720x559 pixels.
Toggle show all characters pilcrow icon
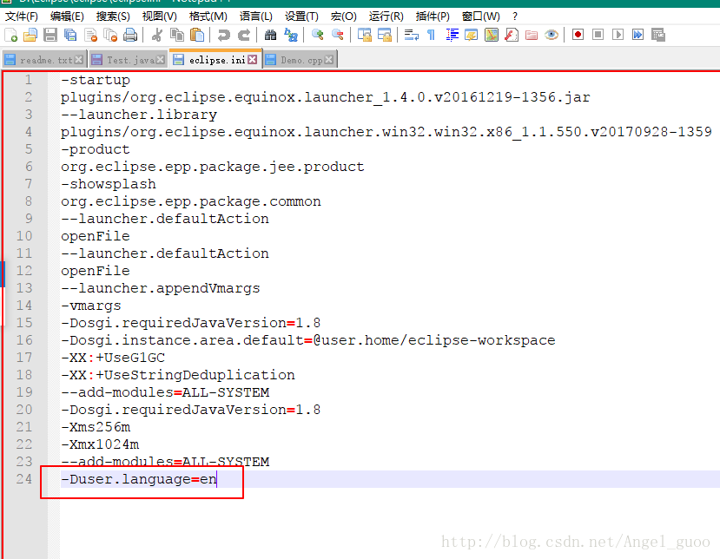(x=431, y=35)
